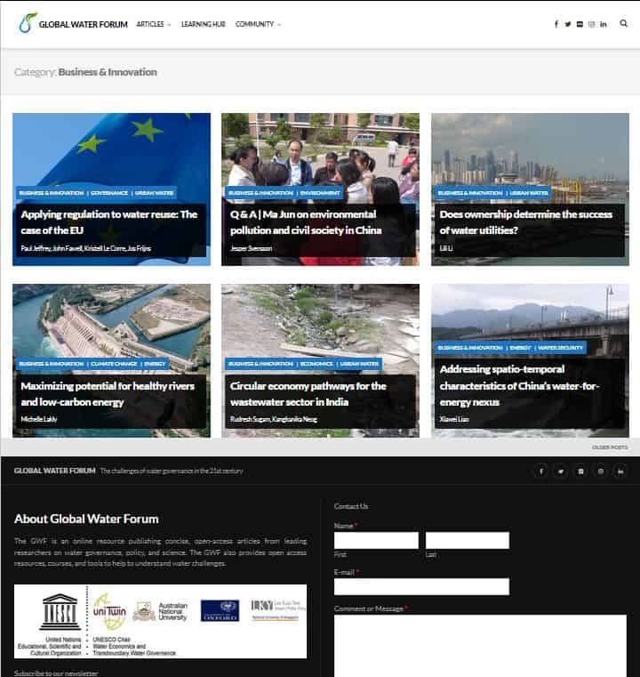Screen dimensions: 640x677
Task: Open the LinkedIn circle icon in the footer bar
Action: [x=620, y=471]
